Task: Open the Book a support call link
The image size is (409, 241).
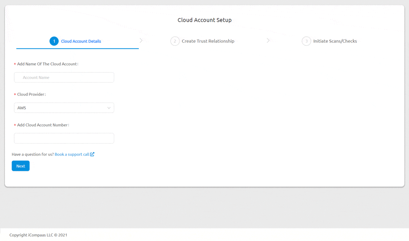Action: pos(73,154)
